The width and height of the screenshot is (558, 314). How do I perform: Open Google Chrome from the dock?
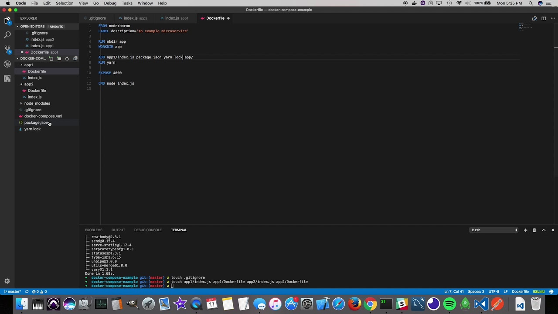pyautogui.click(x=370, y=304)
